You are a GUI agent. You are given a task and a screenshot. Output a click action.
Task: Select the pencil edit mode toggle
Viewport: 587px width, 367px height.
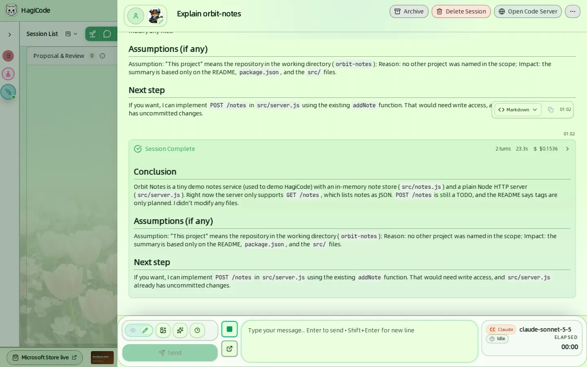click(145, 330)
